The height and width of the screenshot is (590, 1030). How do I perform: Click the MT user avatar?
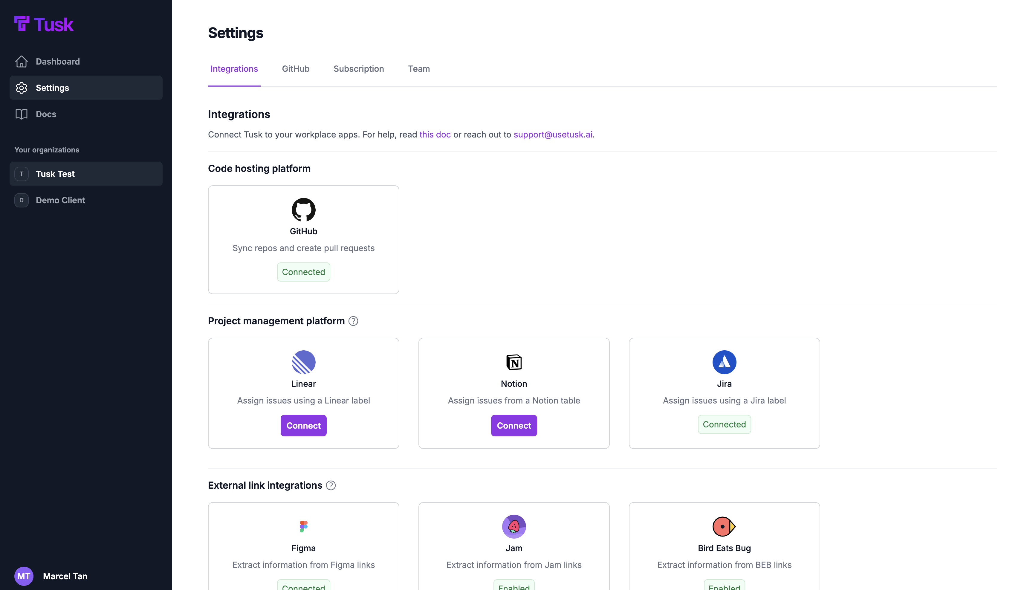point(24,576)
